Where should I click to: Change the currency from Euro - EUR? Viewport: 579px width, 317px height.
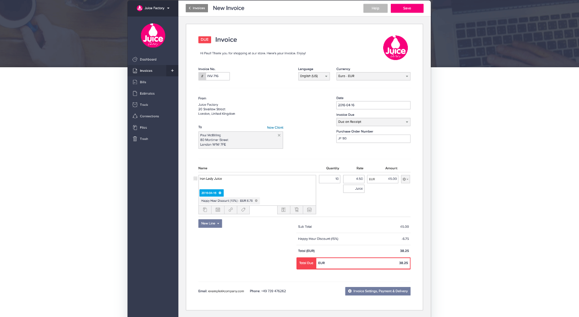373,76
